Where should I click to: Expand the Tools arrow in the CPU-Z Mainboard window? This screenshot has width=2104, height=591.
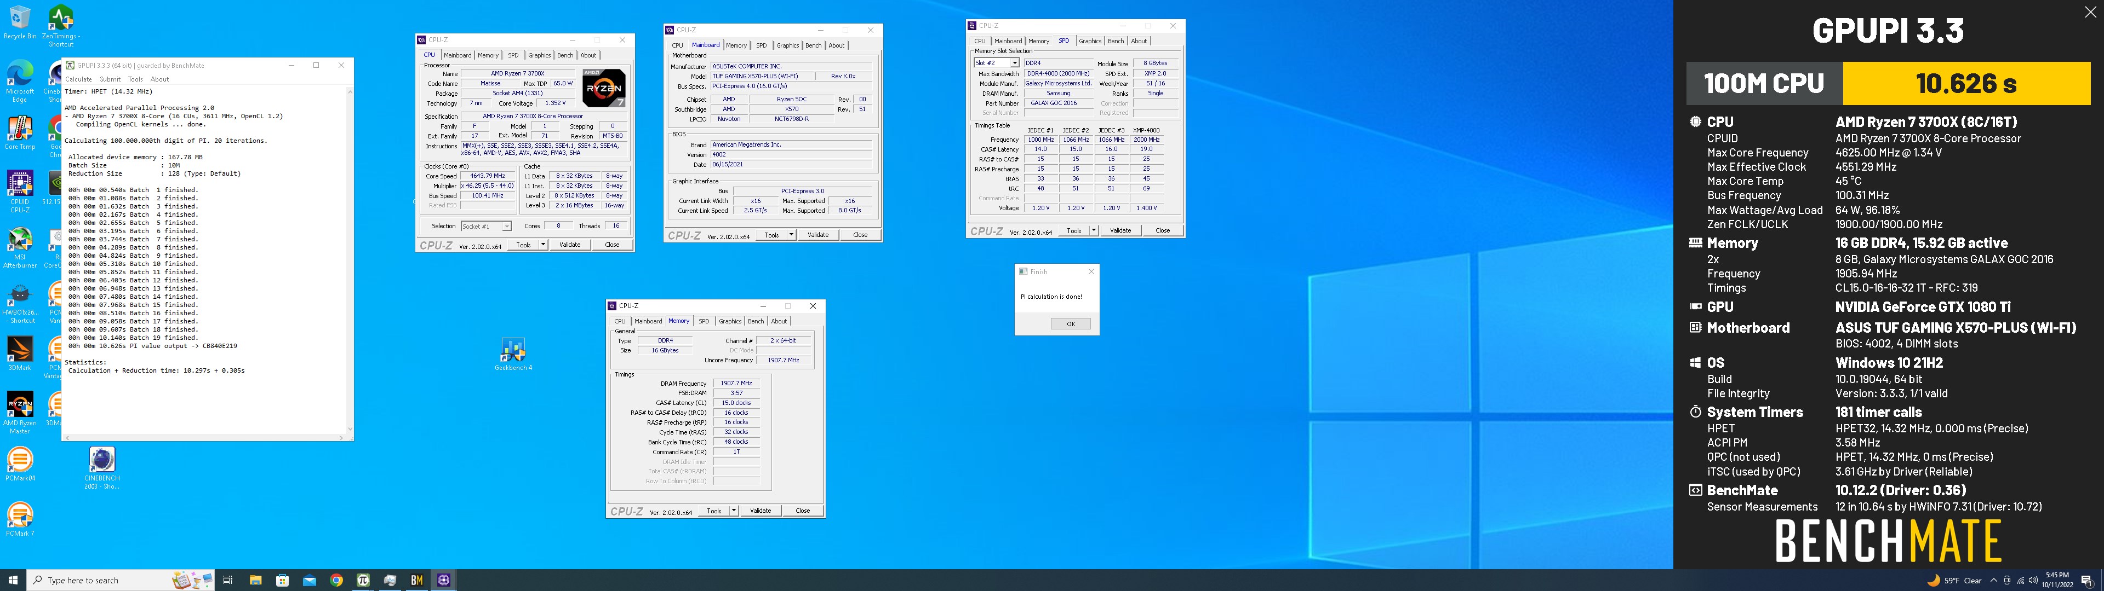point(791,235)
